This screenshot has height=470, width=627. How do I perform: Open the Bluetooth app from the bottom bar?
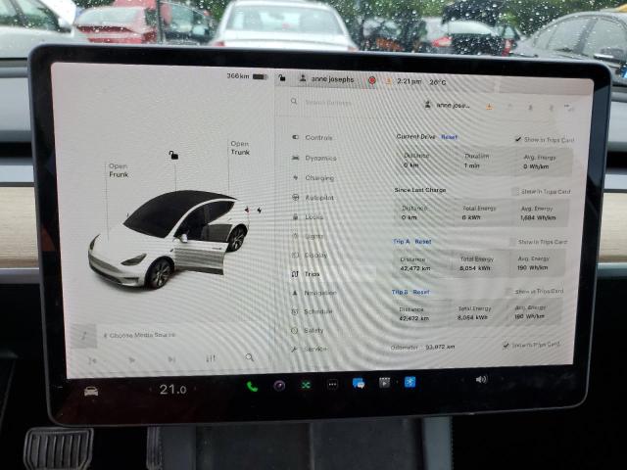click(x=410, y=382)
